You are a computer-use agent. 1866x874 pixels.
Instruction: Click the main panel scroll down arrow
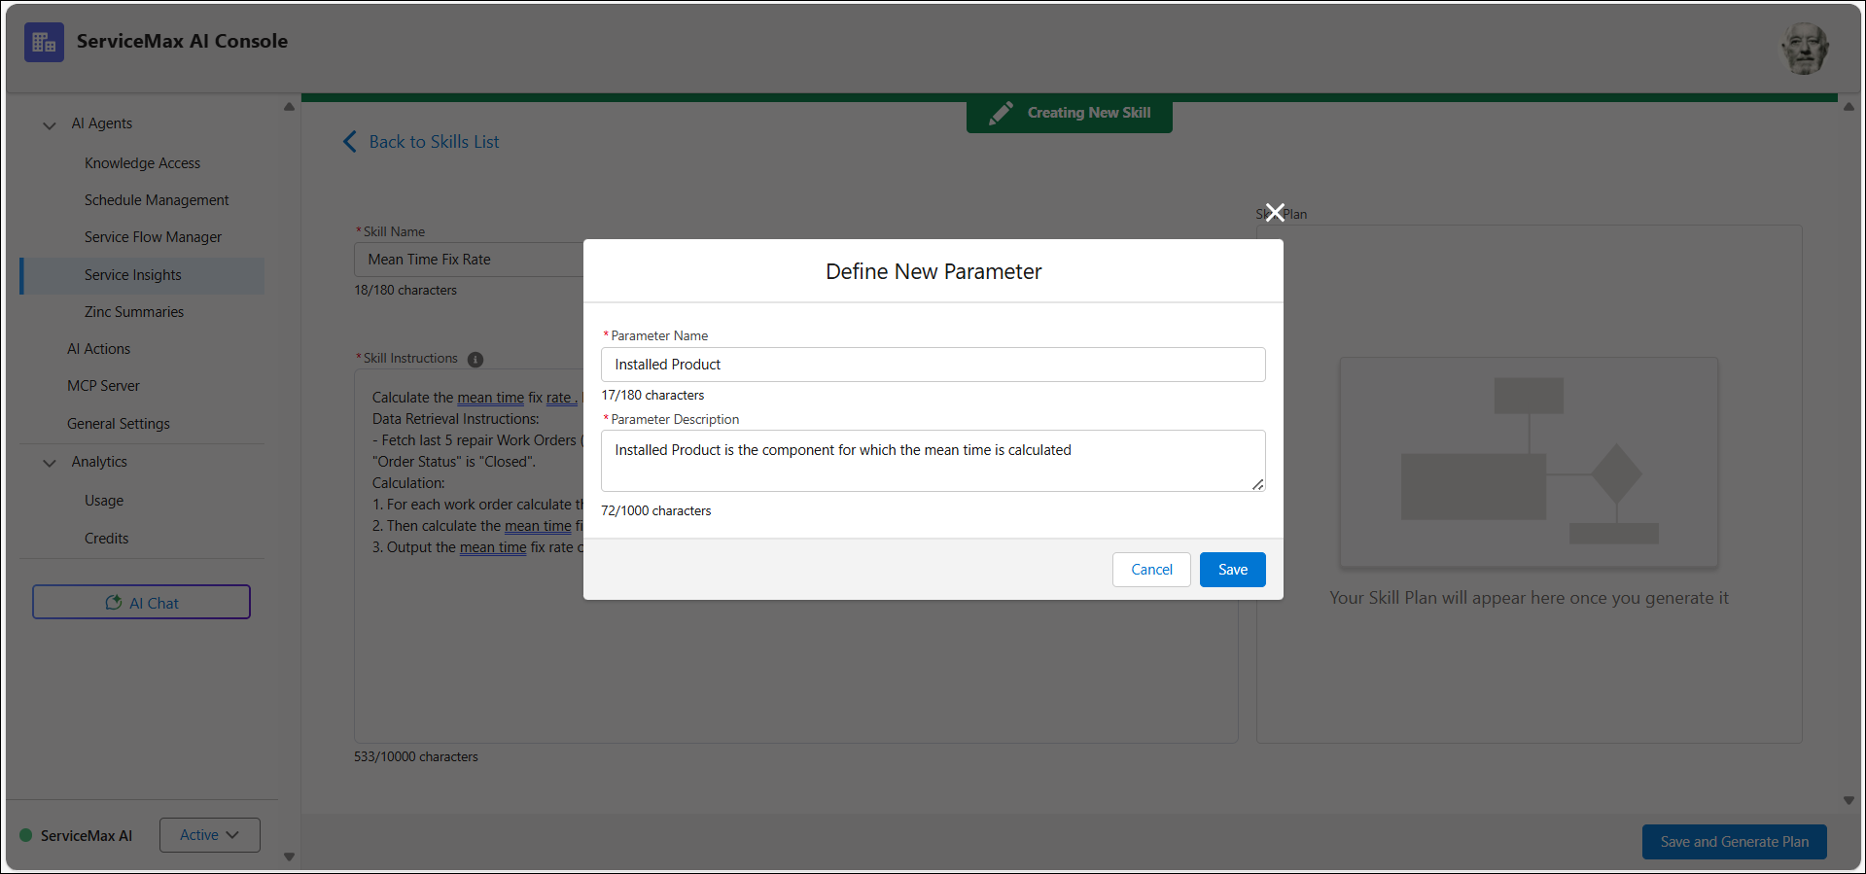click(1848, 801)
